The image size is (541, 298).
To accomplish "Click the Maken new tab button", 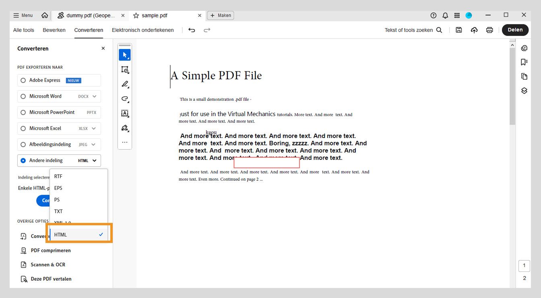I will tap(221, 16).
